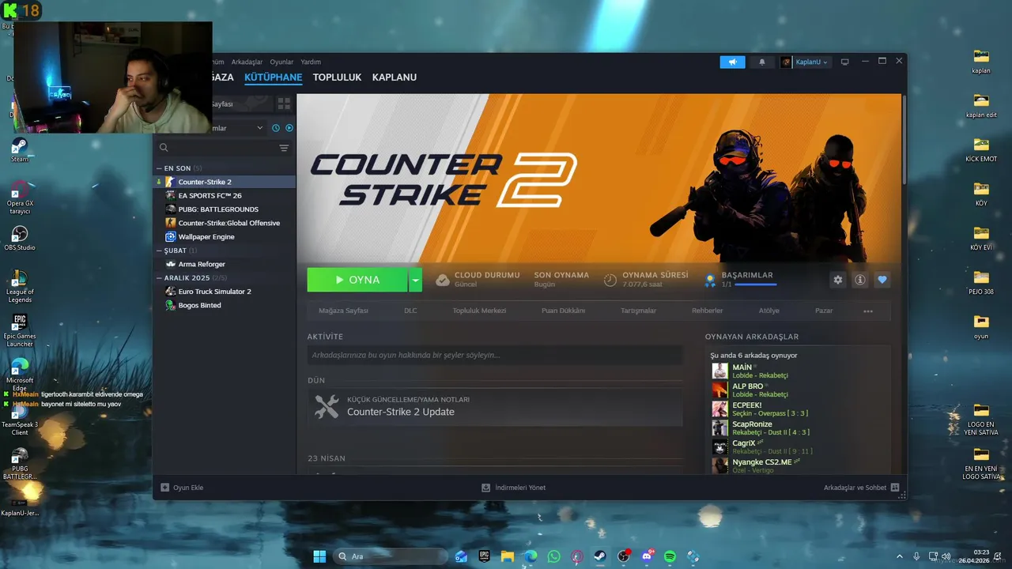Open WhatsApp taskbar icon

[x=553, y=556]
